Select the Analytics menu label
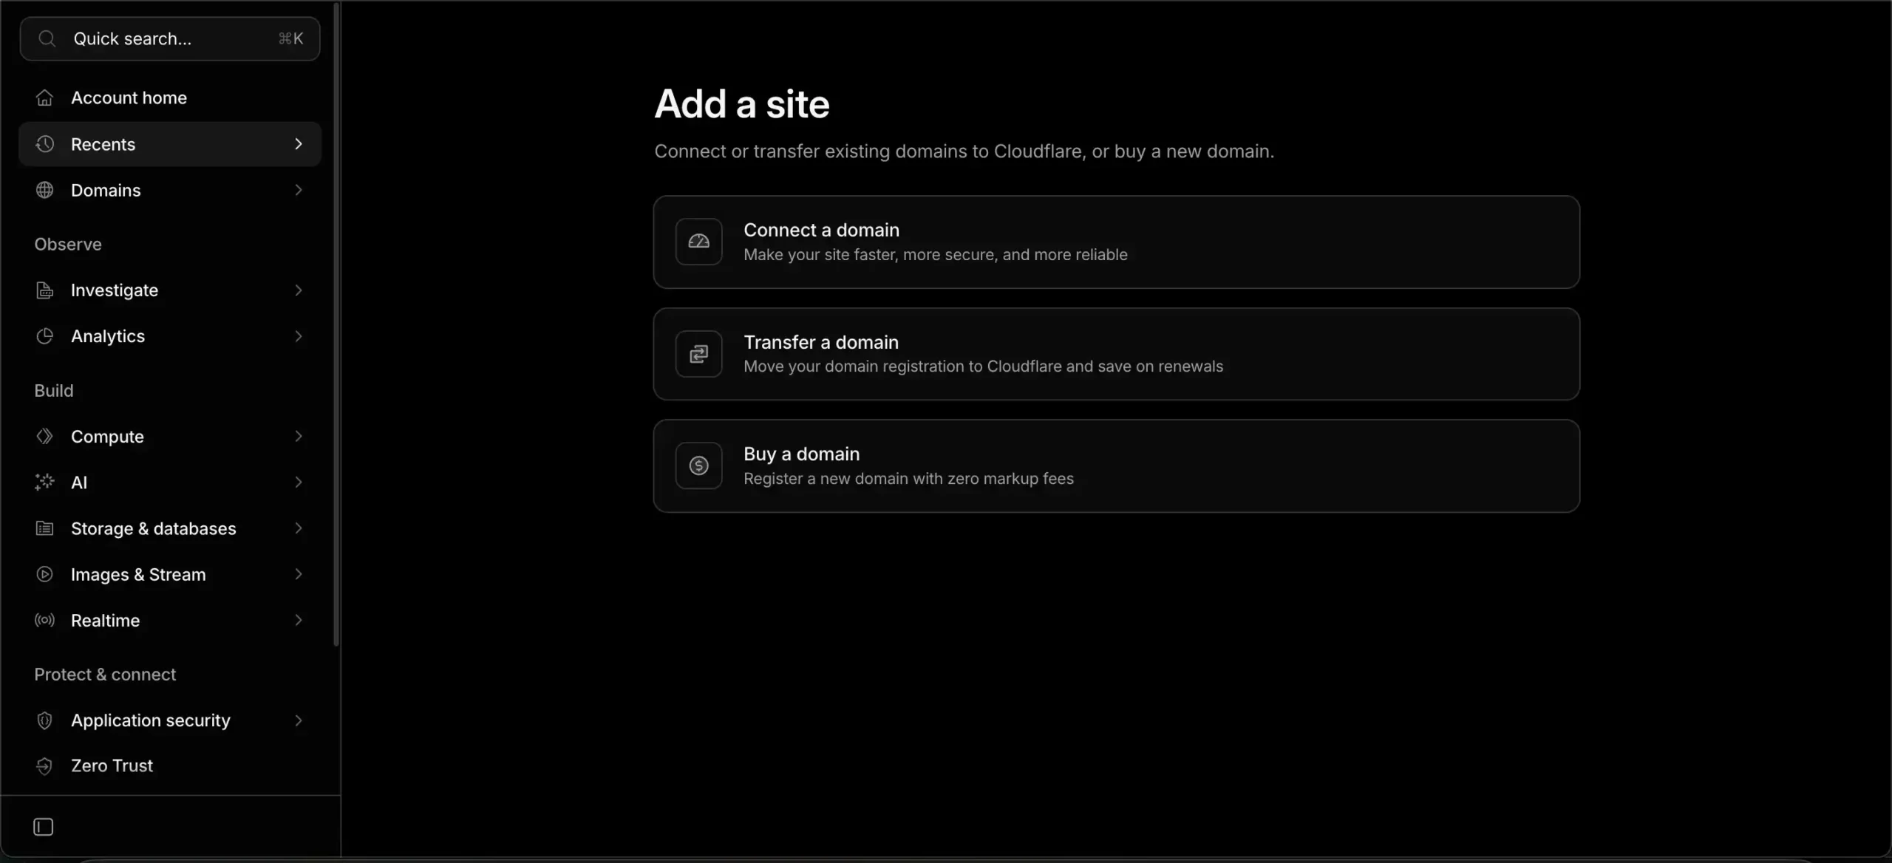Image resolution: width=1892 pixels, height=863 pixels. pyautogui.click(x=108, y=336)
